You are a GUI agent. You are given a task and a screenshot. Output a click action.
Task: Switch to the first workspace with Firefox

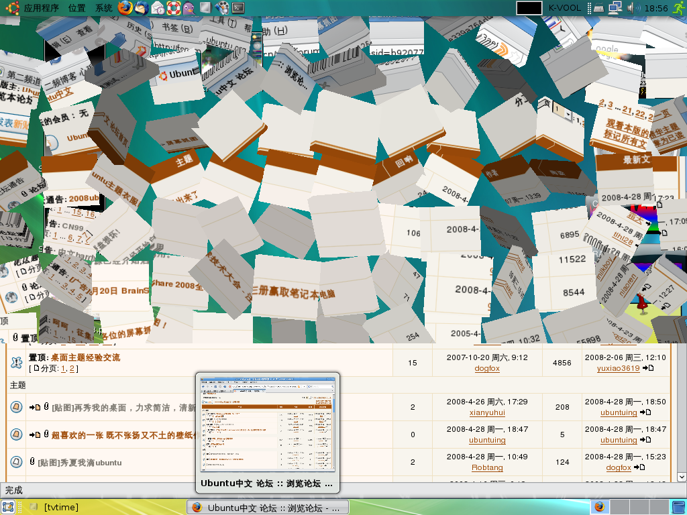pos(599,507)
